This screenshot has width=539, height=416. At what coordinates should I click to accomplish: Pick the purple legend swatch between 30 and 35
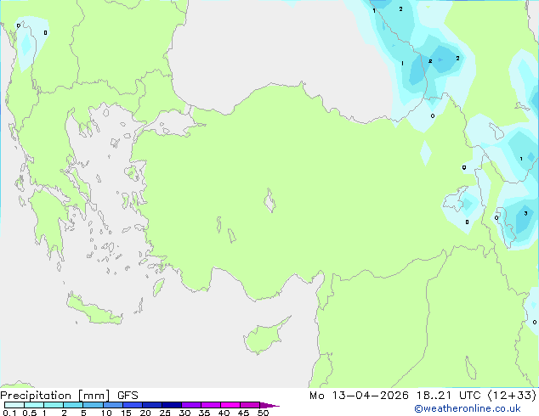pos(191,405)
